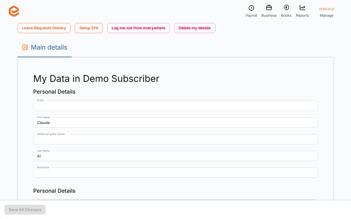Switch to the Main details tab
The image size is (351, 219).
(45, 47)
